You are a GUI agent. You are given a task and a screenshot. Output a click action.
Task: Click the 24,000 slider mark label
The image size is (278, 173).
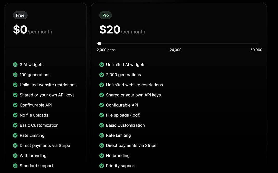[176, 50]
